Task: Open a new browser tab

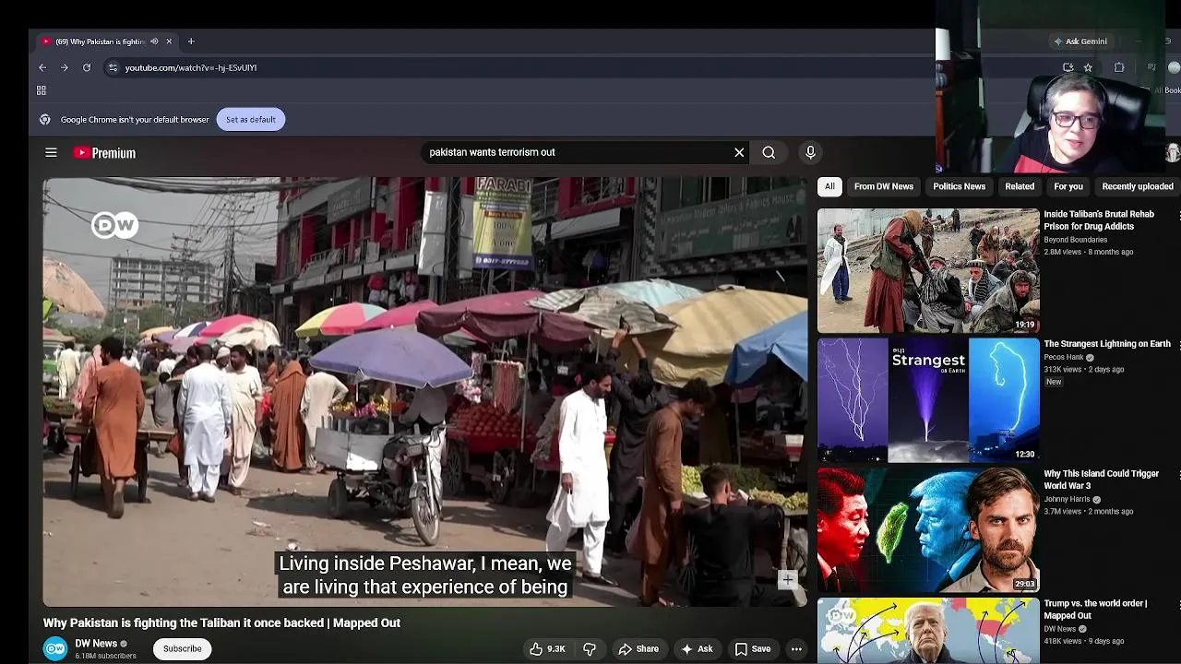Action: (191, 41)
